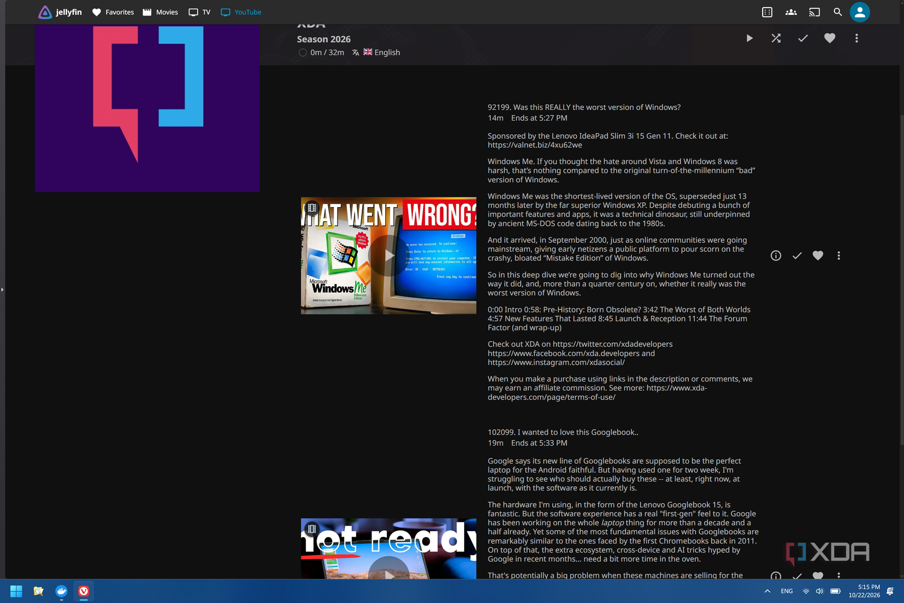
Task: Open the ENG language indicator
Action: (787, 591)
